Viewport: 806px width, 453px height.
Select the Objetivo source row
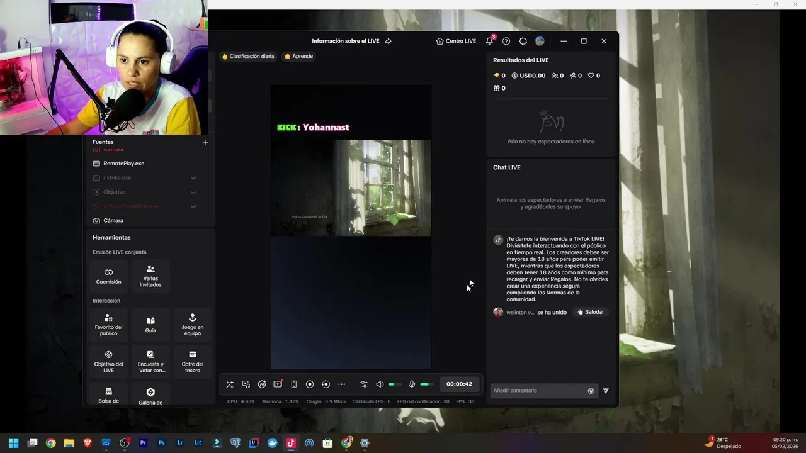point(150,192)
